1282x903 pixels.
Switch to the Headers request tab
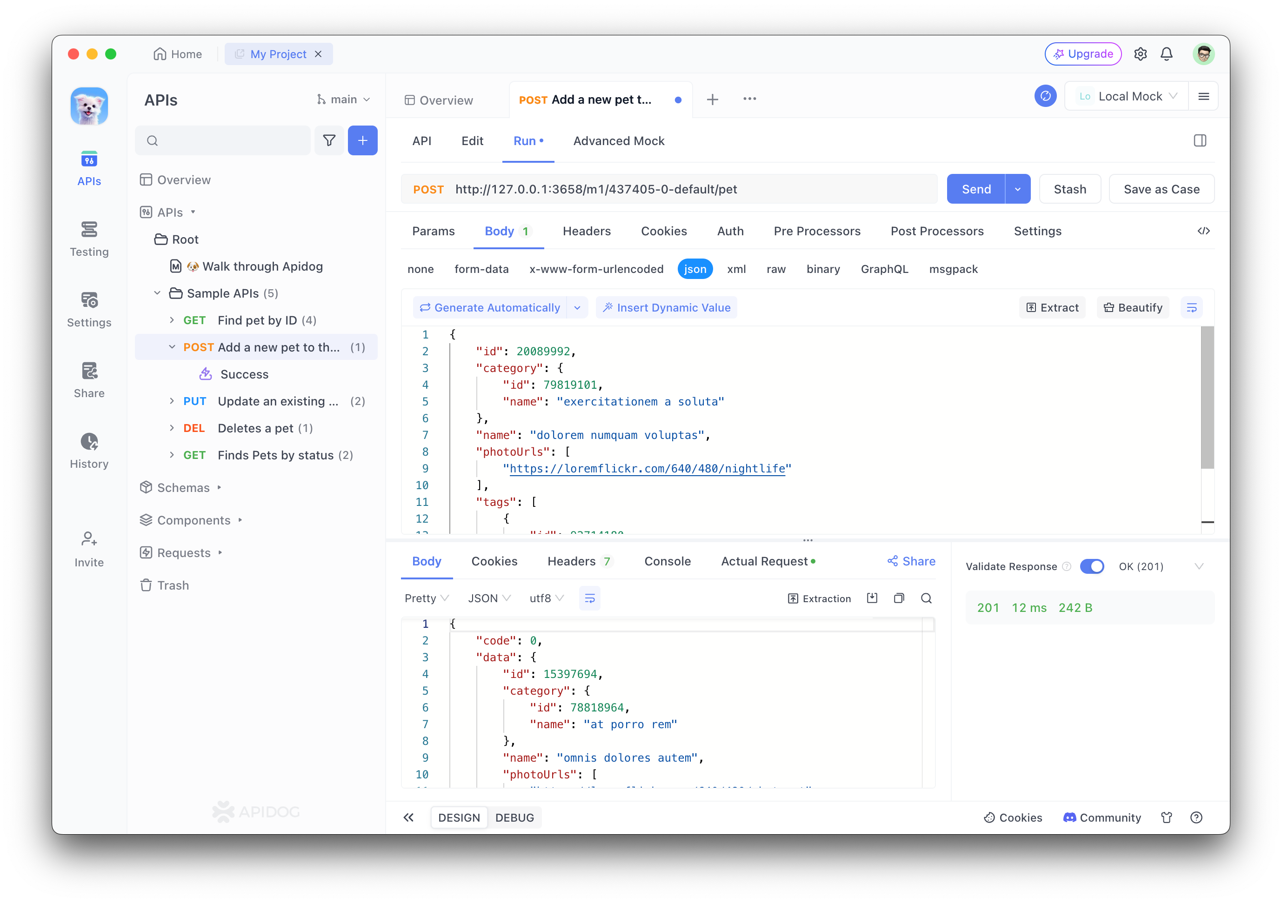click(x=586, y=231)
